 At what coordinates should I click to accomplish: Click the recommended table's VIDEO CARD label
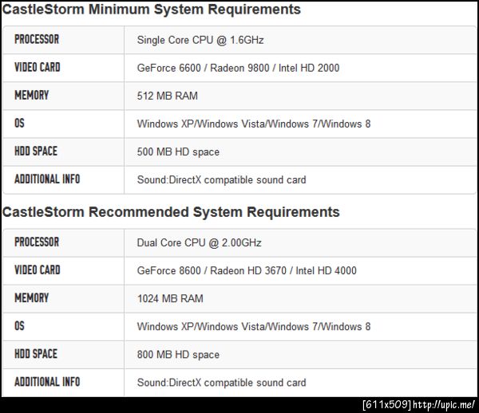(x=38, y=270)
